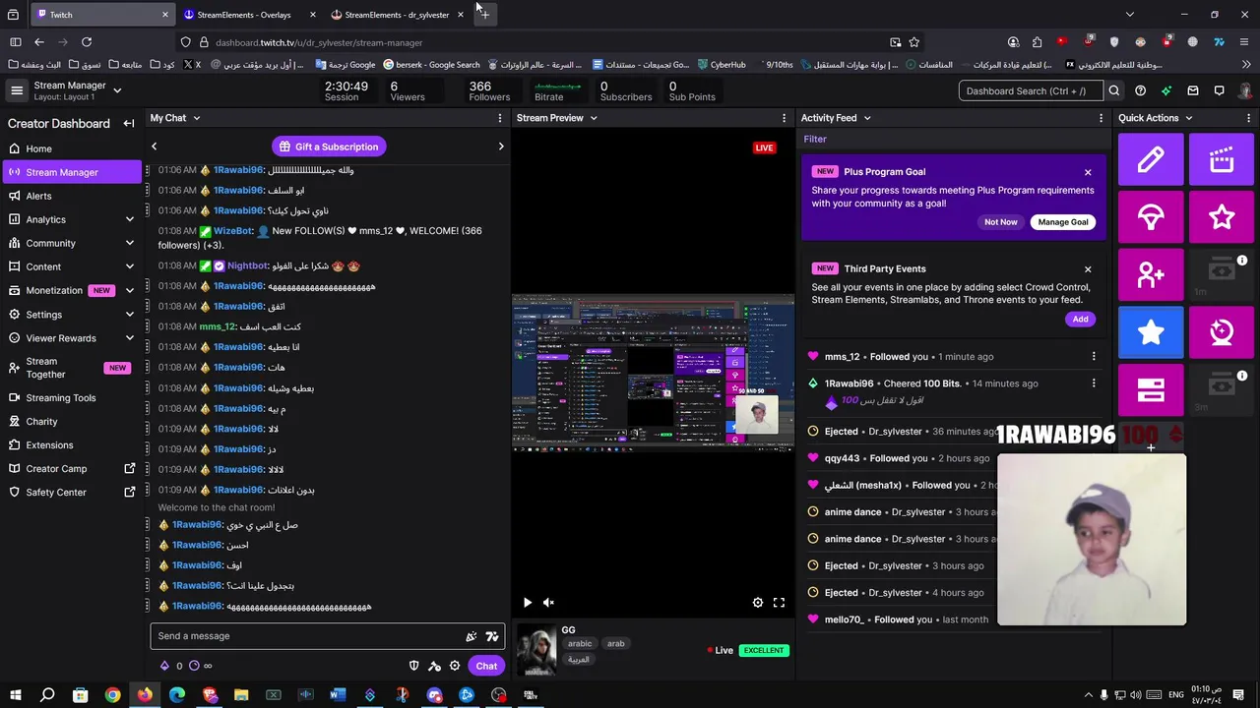Open My Chat panel options menu

click(x=501, y=118)
